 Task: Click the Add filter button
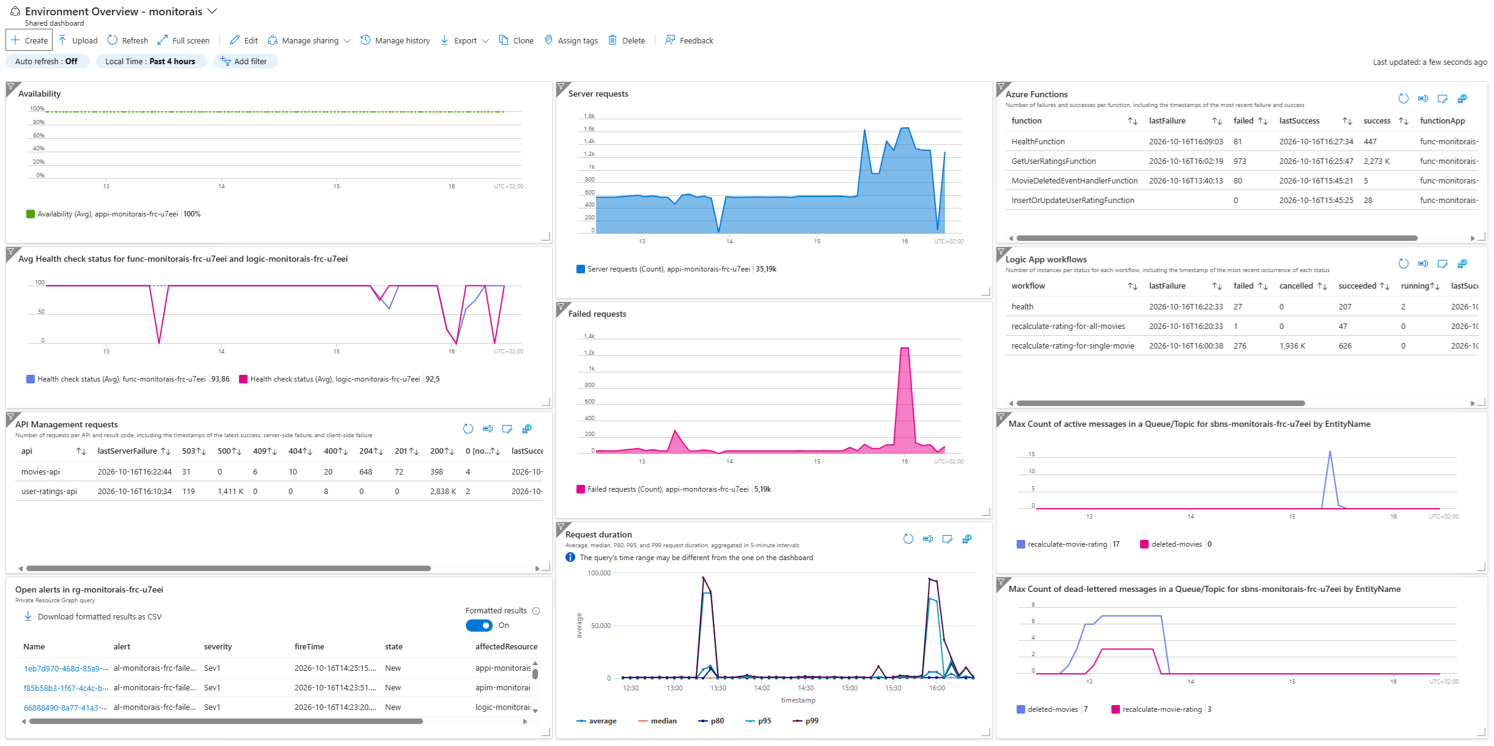(245, 61)
